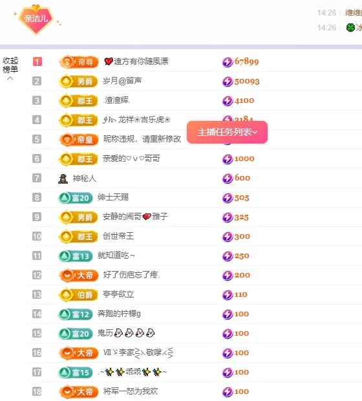Screen dimensions: 362x401
Task: Click the rank number 18 badge
Action: pyautogui.click(x=37, y=391)
